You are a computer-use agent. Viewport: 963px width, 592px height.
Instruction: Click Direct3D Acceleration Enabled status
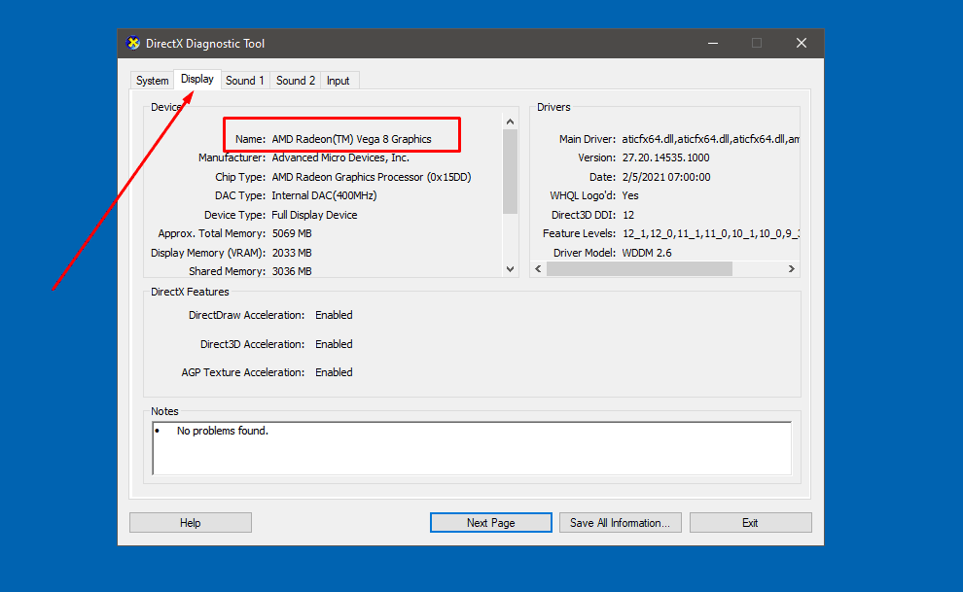coord(334,344)
